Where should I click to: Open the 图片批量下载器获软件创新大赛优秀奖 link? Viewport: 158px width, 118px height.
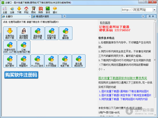(x=123, y=78)
